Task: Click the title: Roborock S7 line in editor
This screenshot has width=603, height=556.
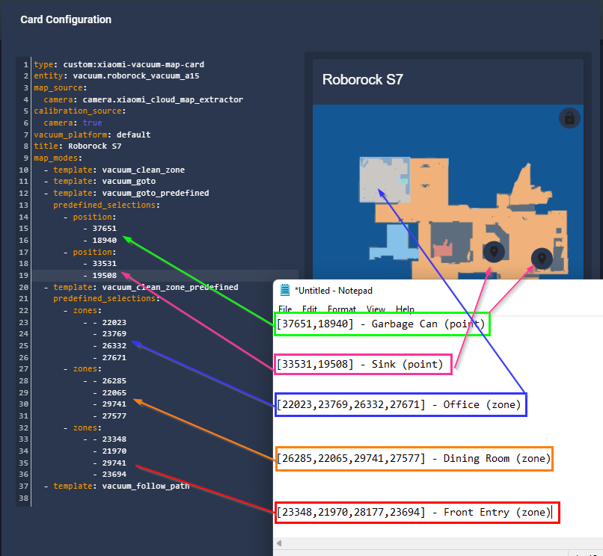Action: click(77, 146)
